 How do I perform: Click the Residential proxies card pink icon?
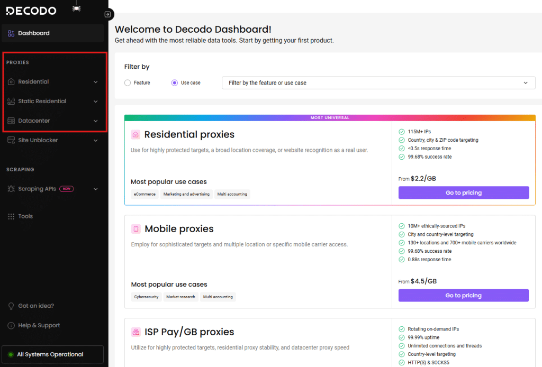[x=135, y=135]
